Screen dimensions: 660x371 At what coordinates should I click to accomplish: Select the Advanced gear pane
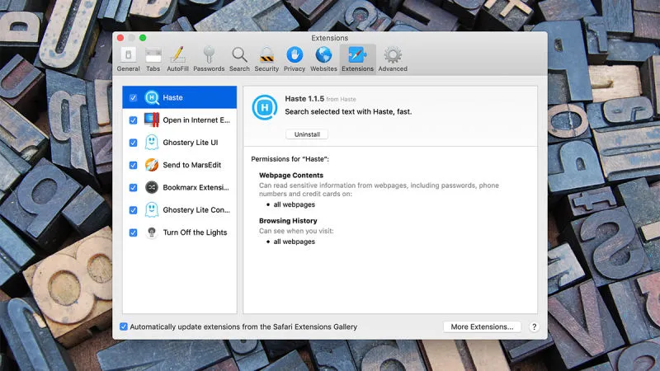point(393,58)
